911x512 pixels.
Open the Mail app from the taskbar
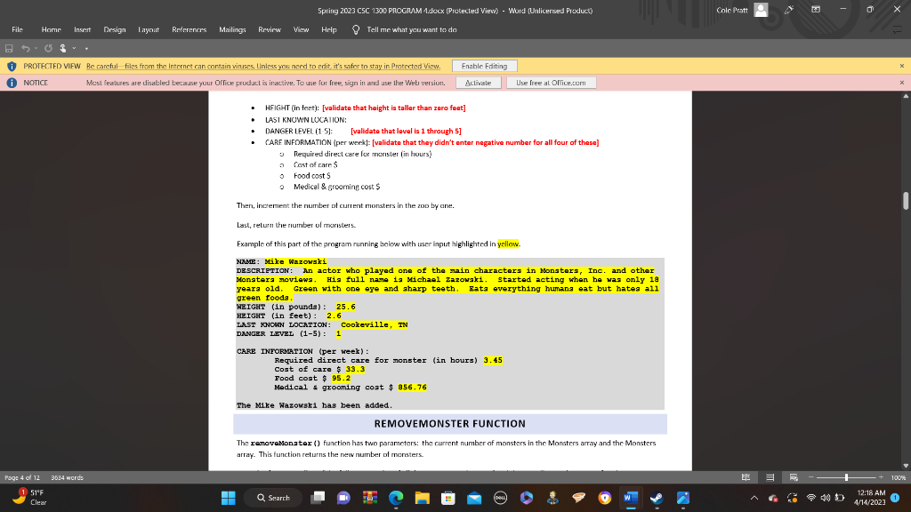[474, 498]
